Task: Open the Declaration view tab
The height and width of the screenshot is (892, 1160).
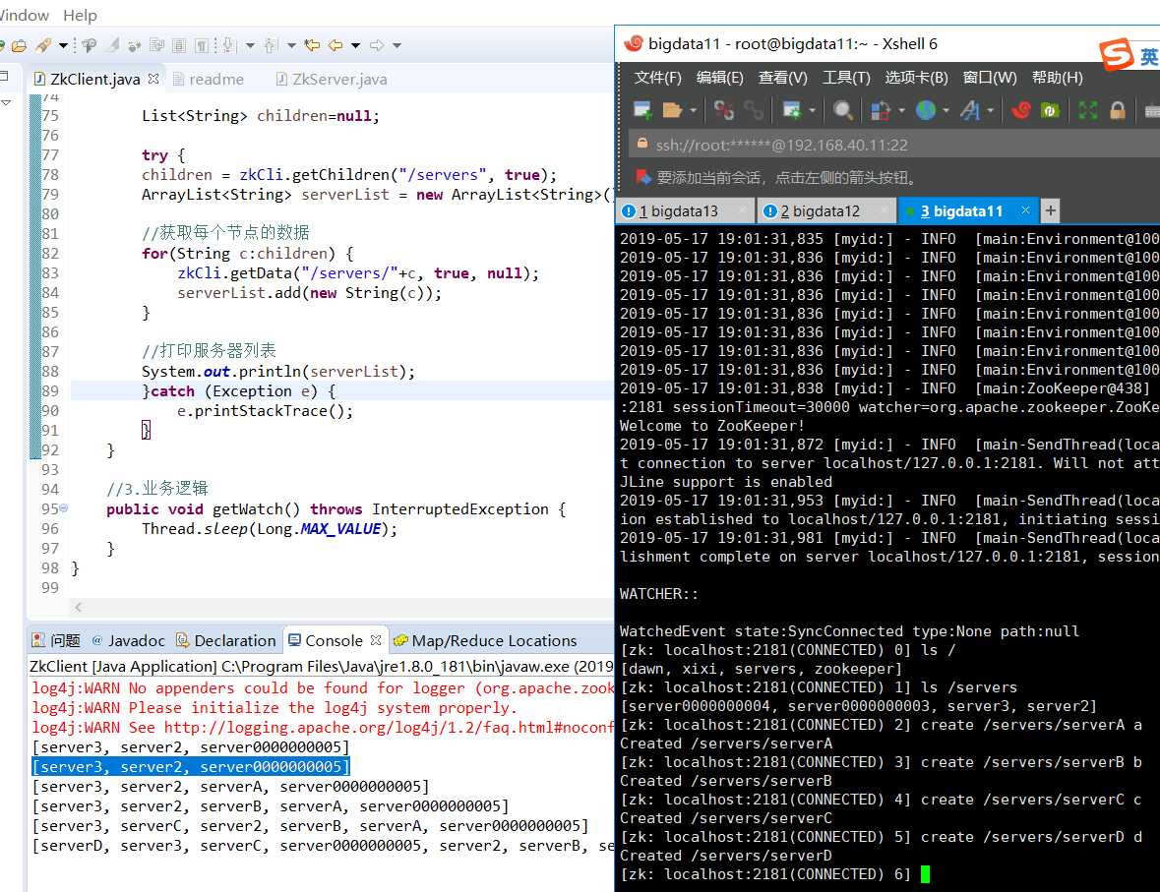Action: click(x=225, y=640)
